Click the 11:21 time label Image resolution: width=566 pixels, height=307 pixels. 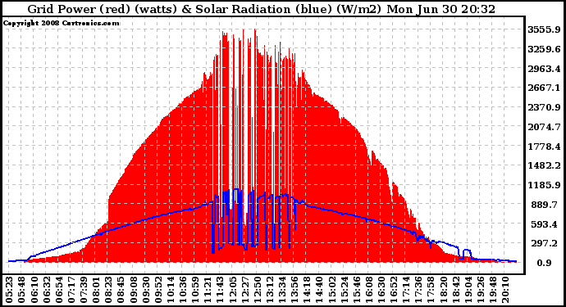pos(208,290)
